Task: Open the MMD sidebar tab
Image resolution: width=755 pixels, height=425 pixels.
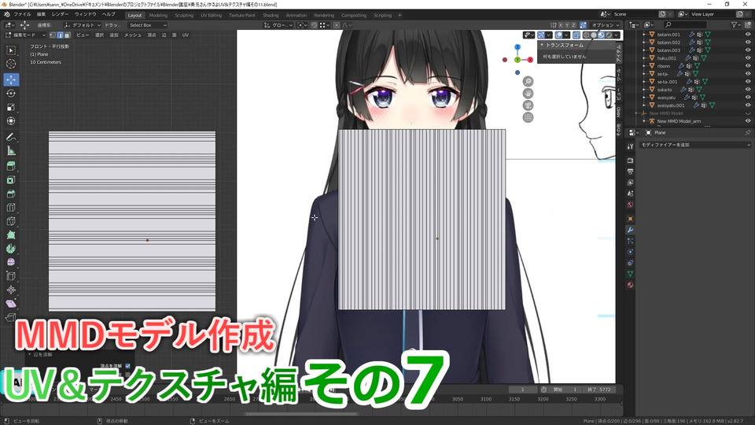Action: 619,112
